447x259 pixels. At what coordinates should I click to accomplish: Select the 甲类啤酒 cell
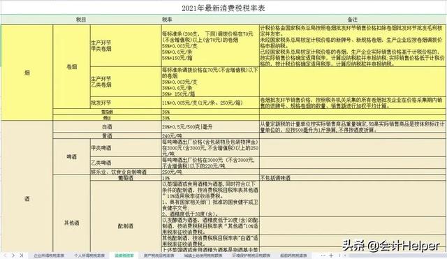coord(126,148)
